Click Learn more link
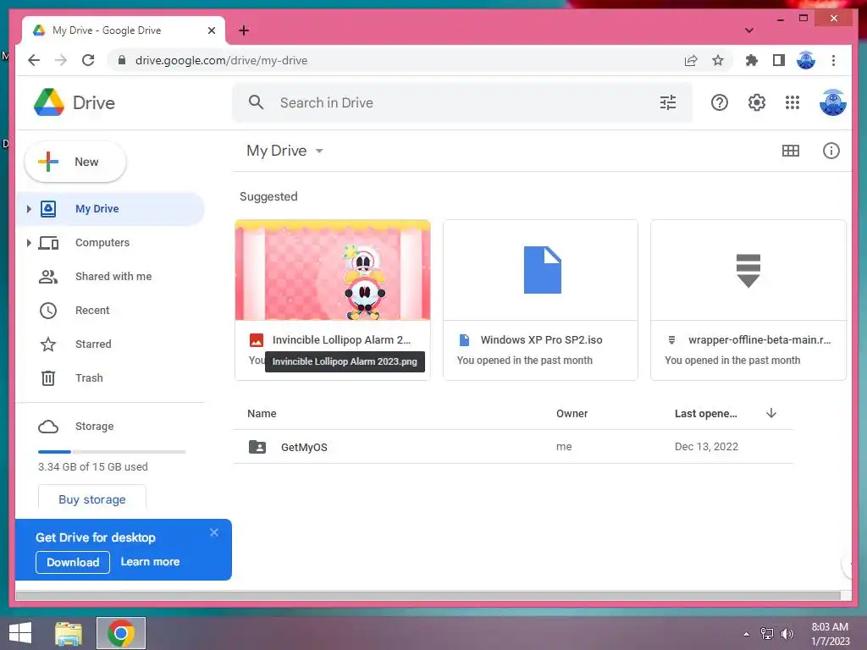This screenshot has width=867, height=650. coord(150,562)
